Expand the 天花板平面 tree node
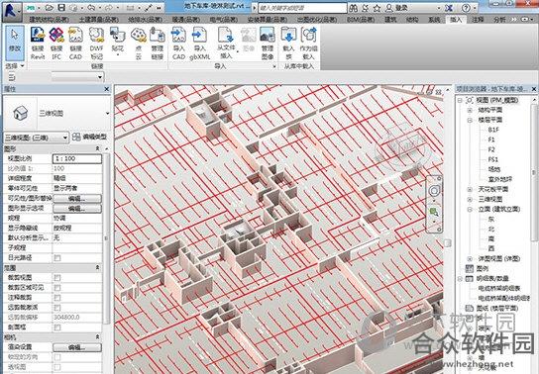This screenshot has width=539, height=374. pos(470,189)
